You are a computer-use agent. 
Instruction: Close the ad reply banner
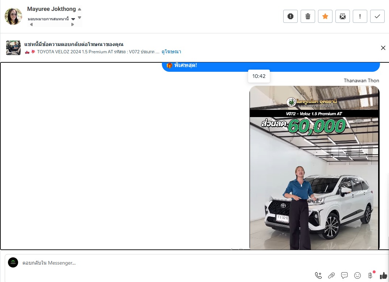pos(383,47)
